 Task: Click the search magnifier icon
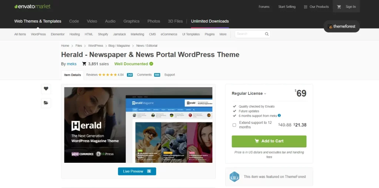pyautogui.click(x=266, y=34)
